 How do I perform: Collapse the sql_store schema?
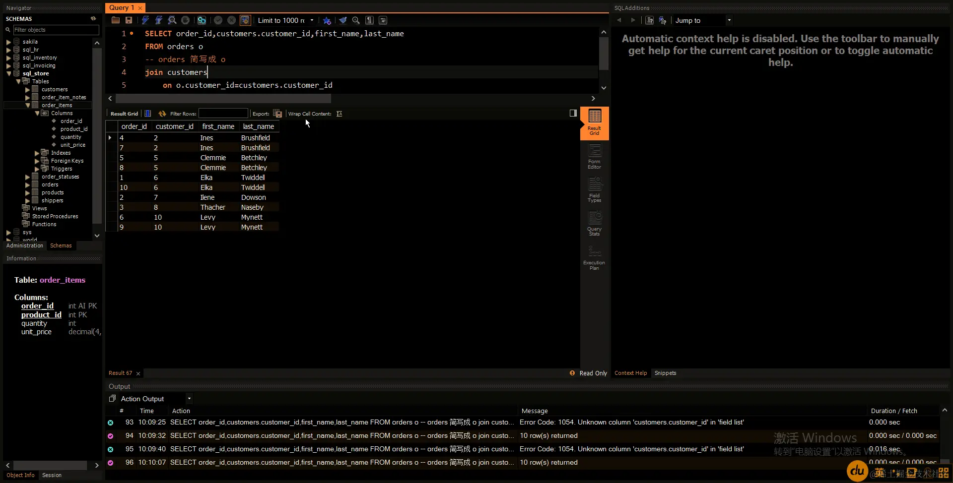click(x=8, y=73)
